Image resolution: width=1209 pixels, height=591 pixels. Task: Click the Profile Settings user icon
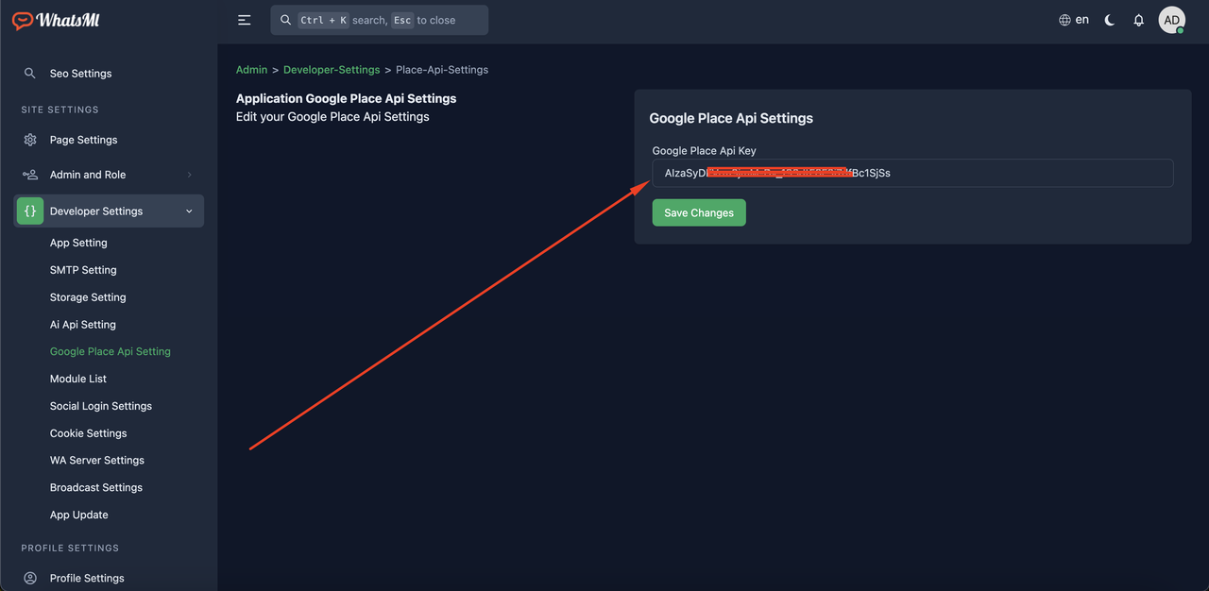coord(30,578)
